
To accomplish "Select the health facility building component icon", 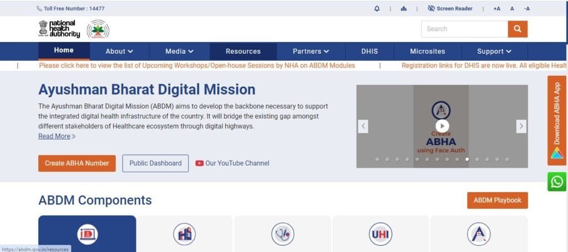I will click(184, 234).
